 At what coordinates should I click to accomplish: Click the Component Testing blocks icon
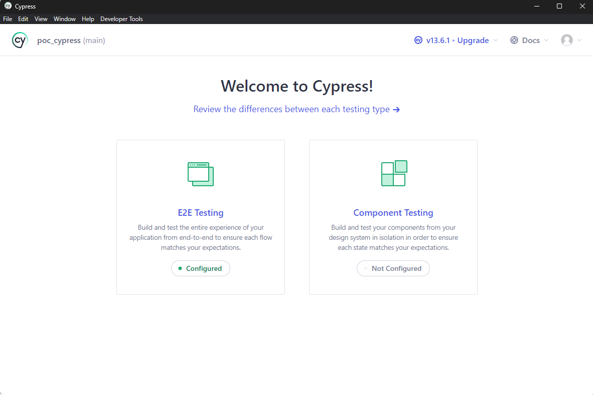click(x=394, y=173)
